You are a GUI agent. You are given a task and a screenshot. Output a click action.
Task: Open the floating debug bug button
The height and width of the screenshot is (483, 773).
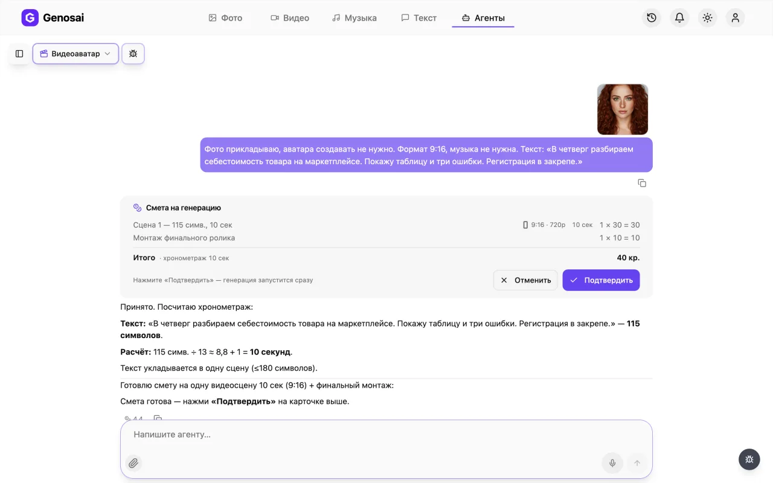(x=749, y=459)
